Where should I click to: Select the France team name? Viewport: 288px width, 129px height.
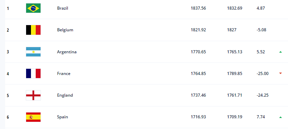click(x=64, y=74)
